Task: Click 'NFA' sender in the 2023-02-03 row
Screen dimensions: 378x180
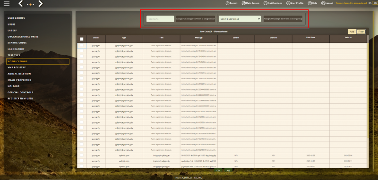Action: pyautogui.click(x=236, y=155)
